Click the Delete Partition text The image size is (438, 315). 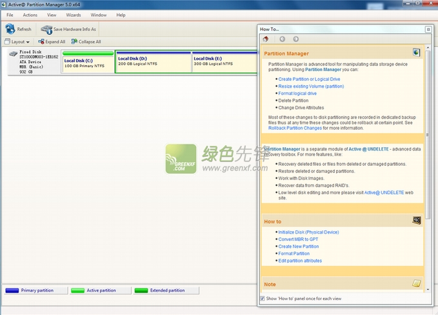point(294,101)
